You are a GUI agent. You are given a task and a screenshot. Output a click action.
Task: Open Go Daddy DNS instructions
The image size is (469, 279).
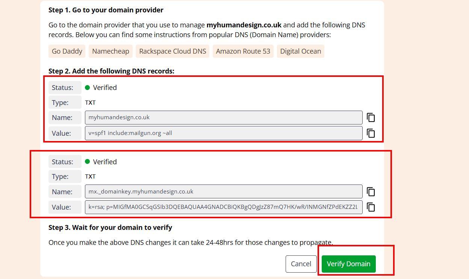67,51
